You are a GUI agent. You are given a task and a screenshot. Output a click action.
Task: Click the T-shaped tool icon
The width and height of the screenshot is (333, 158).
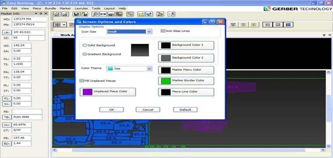234,25
